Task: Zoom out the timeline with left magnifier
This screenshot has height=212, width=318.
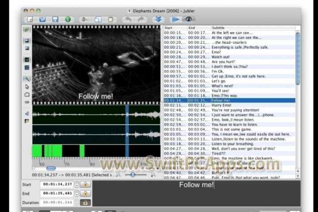Action: coord(118,174)
